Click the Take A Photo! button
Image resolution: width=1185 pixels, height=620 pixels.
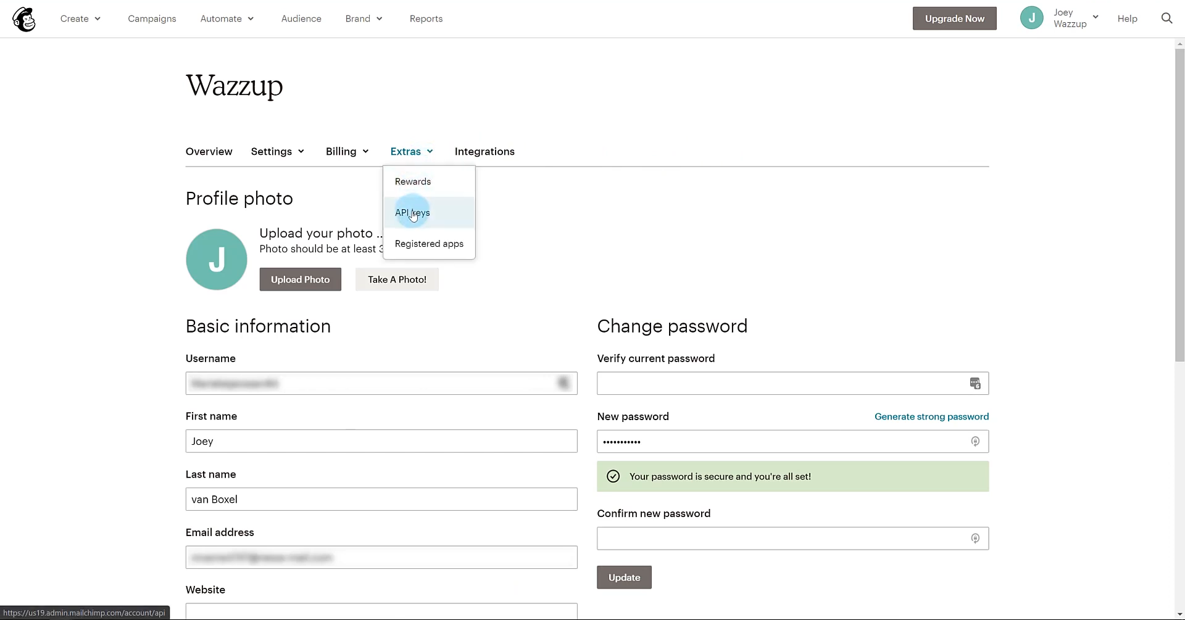[x=397, y=279]
